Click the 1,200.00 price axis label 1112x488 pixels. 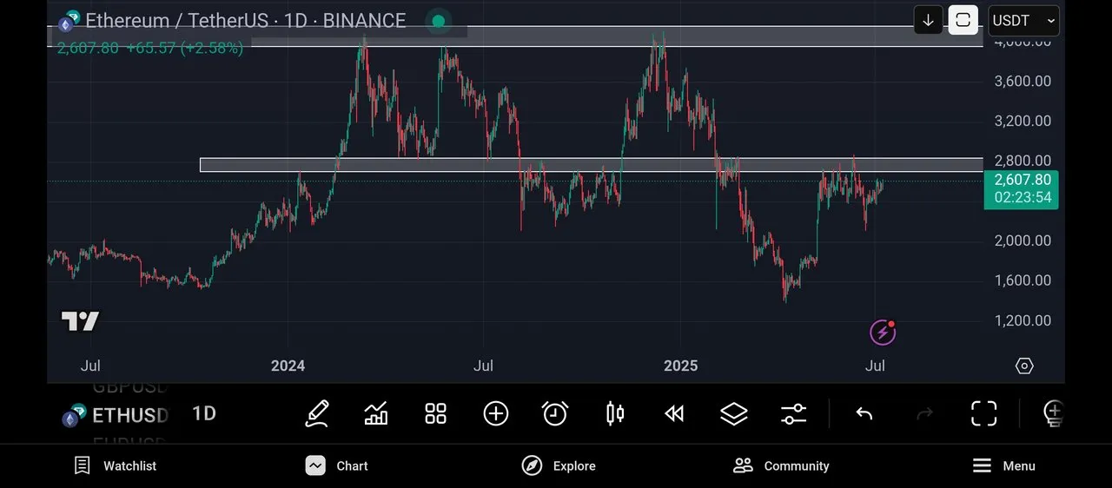pos(1023,320)
